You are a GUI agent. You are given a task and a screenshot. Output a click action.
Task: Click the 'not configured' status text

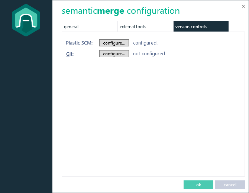[x=149, y=54]
